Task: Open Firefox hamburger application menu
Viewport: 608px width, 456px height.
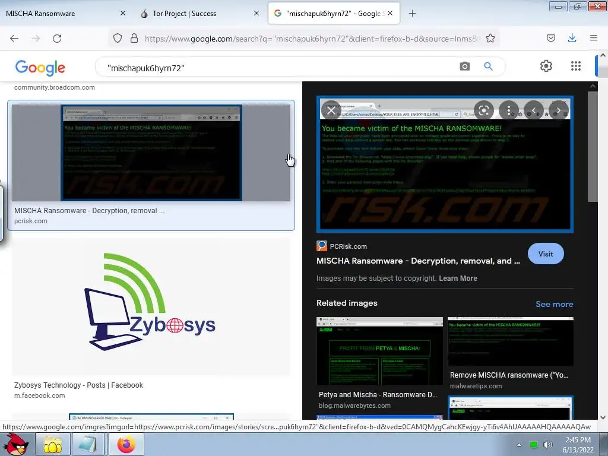Action: click(x=594, y=38)
